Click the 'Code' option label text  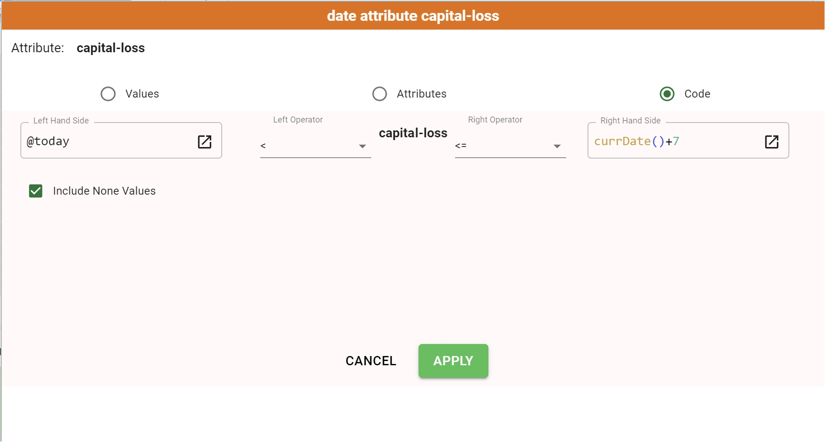pos(697,94)
